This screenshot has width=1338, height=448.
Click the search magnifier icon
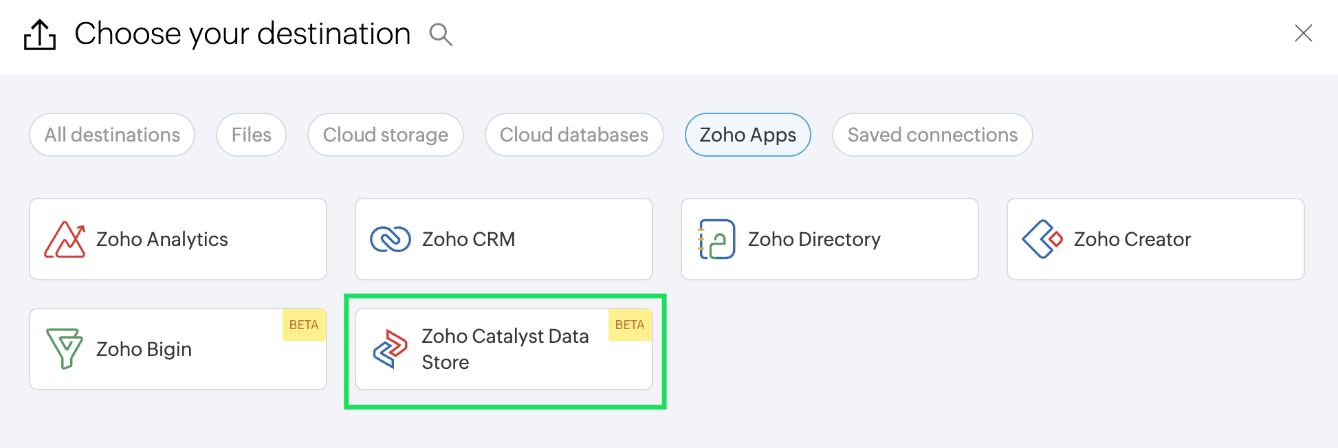coord(441,34)
